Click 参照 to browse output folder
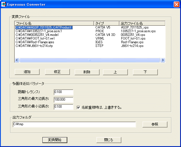This screenshot has width=181, height=147. pyautogui.click(x=155, y=124)
